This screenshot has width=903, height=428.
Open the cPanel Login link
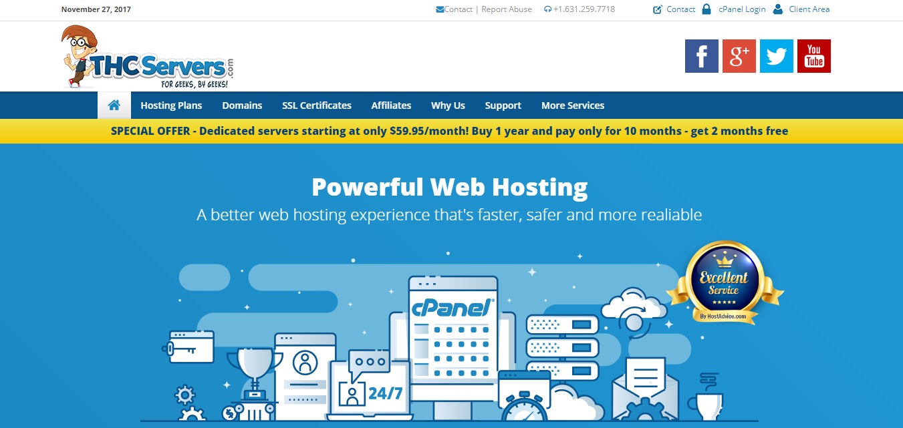[x=742, y=9]
